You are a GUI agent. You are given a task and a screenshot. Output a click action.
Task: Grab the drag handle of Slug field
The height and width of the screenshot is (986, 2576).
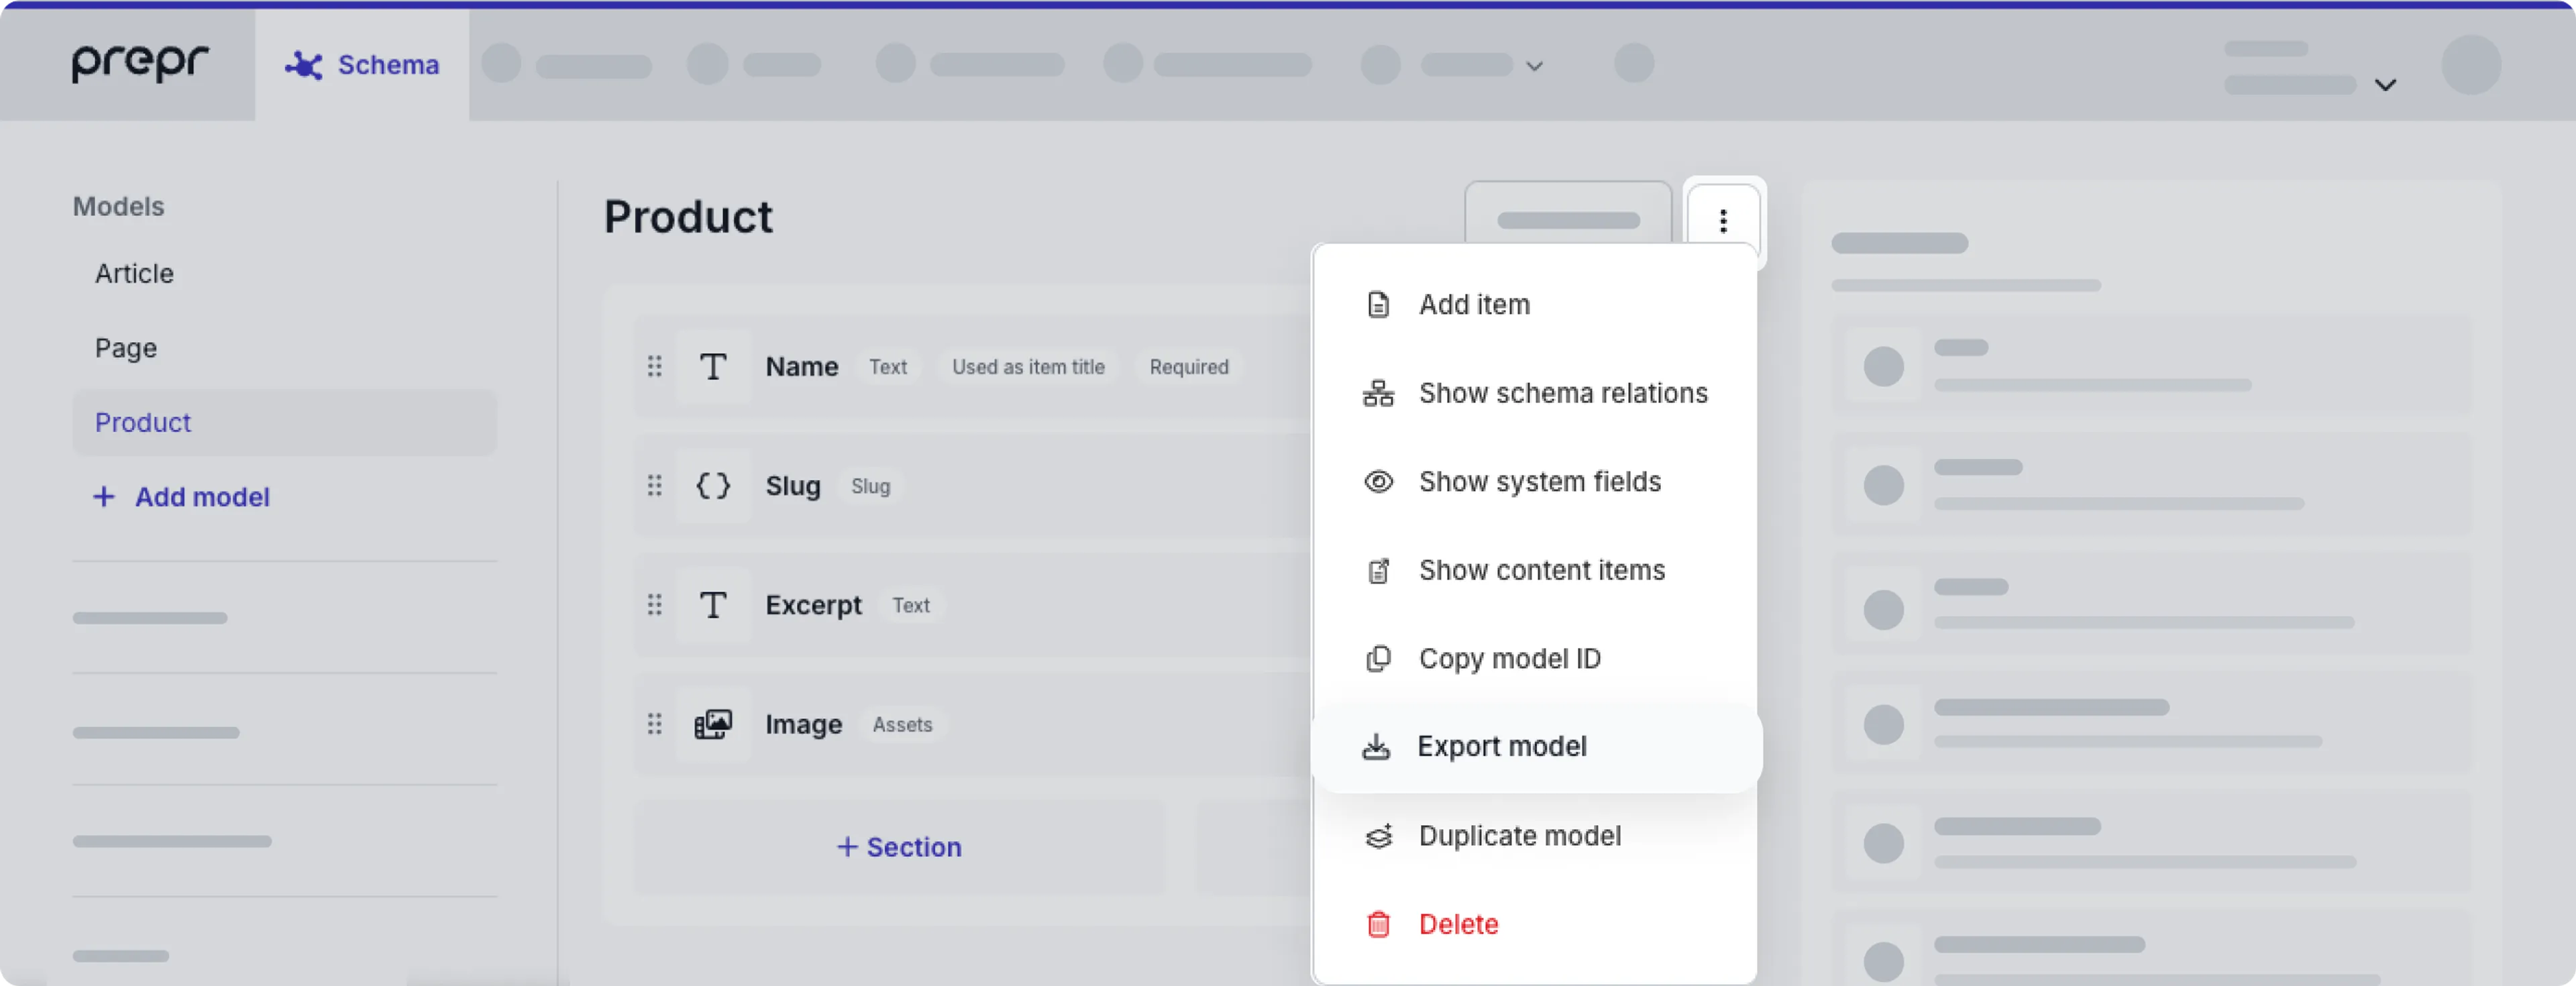[654, 485]
